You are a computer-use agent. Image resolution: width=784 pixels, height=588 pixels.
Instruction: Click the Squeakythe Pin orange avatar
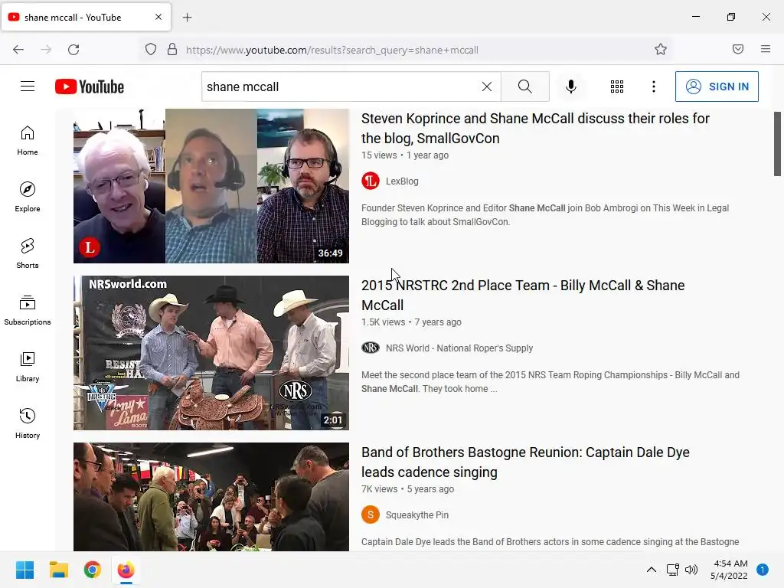click(x=371, y=514)
